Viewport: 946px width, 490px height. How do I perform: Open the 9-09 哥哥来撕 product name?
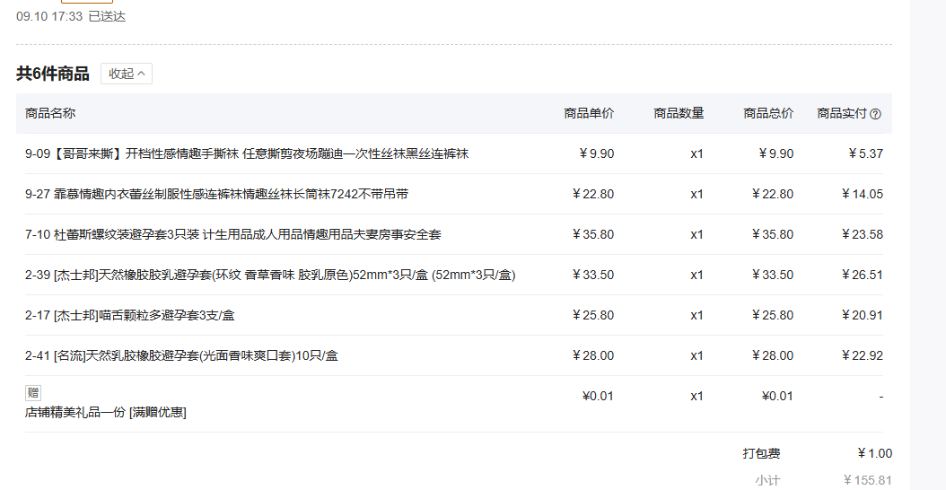coord(247,153)
